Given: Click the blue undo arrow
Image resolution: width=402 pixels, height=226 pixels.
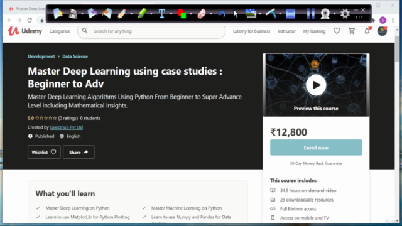Looking at the screenshot, I should (222, 14).
